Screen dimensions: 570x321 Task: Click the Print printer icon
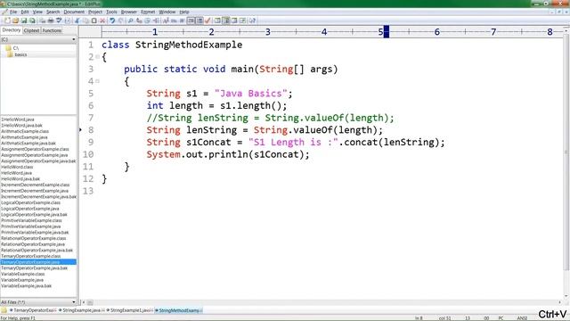(x=51, y=21)
